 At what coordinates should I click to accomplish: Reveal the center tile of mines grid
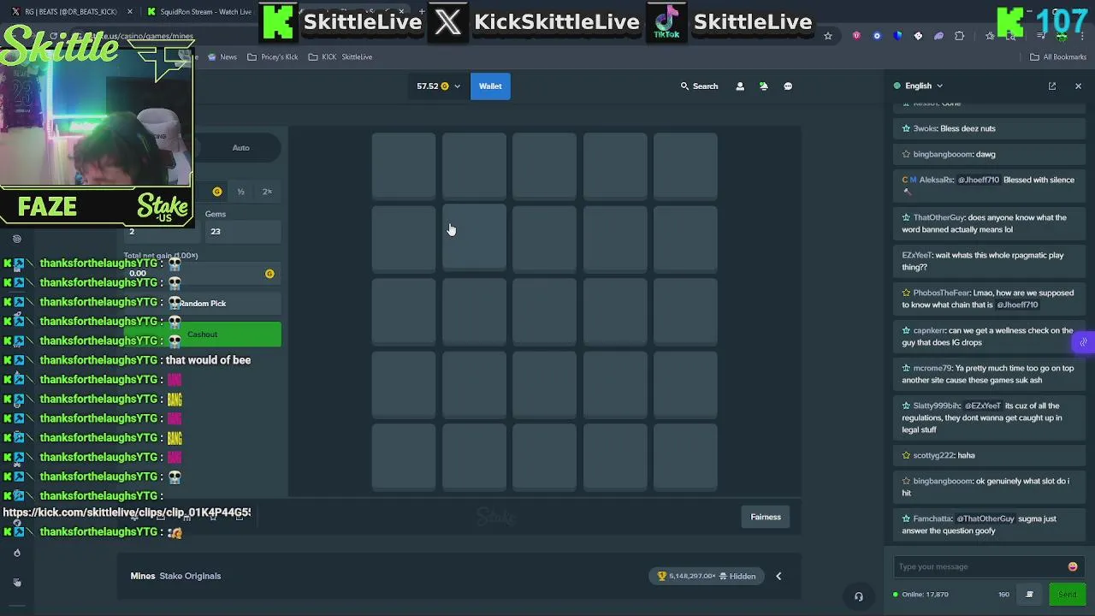pyautogui.click(x=545, y=313)
